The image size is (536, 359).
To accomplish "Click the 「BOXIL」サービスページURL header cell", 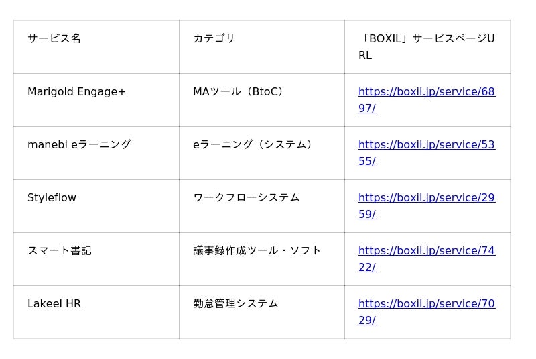I will pos(426,39).
